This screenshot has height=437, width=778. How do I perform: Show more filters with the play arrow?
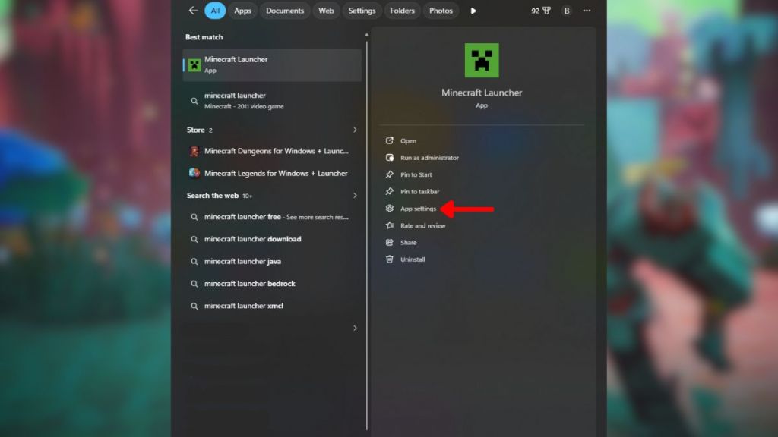pos(473,11)
